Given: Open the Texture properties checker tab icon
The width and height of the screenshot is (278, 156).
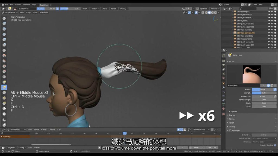Looking at the screenshot, I should point(224,114).
